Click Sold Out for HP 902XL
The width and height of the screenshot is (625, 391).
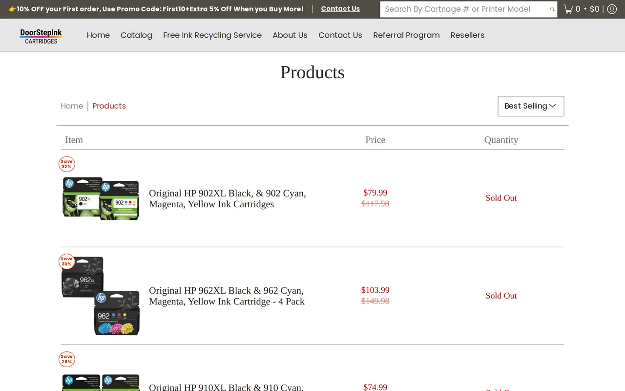pos(501,198)
